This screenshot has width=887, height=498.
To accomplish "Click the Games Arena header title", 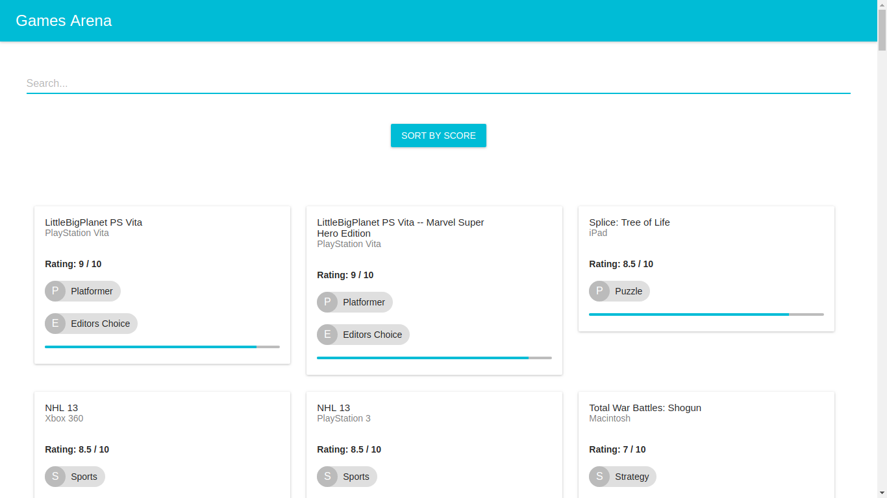I will tap(64, 21).
